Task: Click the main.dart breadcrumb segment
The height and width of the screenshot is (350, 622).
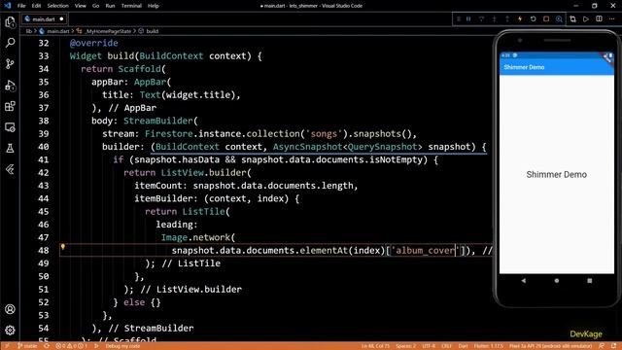Action: (58, 31)
